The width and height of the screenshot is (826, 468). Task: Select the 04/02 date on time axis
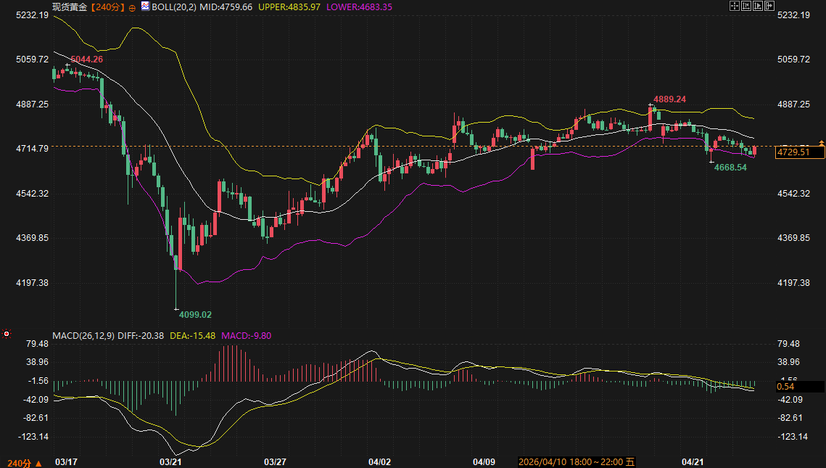coord(379,461)
